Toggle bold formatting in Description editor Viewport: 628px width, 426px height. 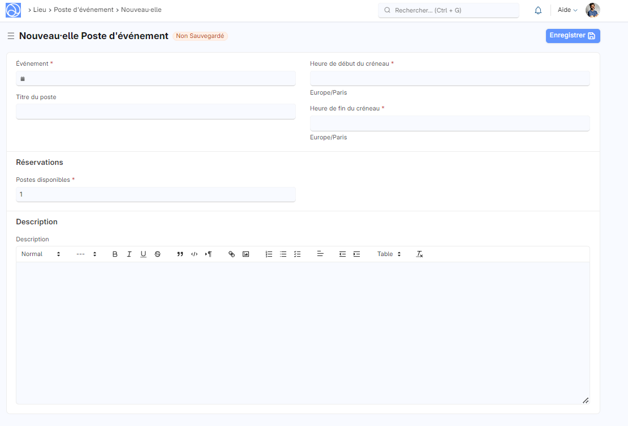(115, 254)
